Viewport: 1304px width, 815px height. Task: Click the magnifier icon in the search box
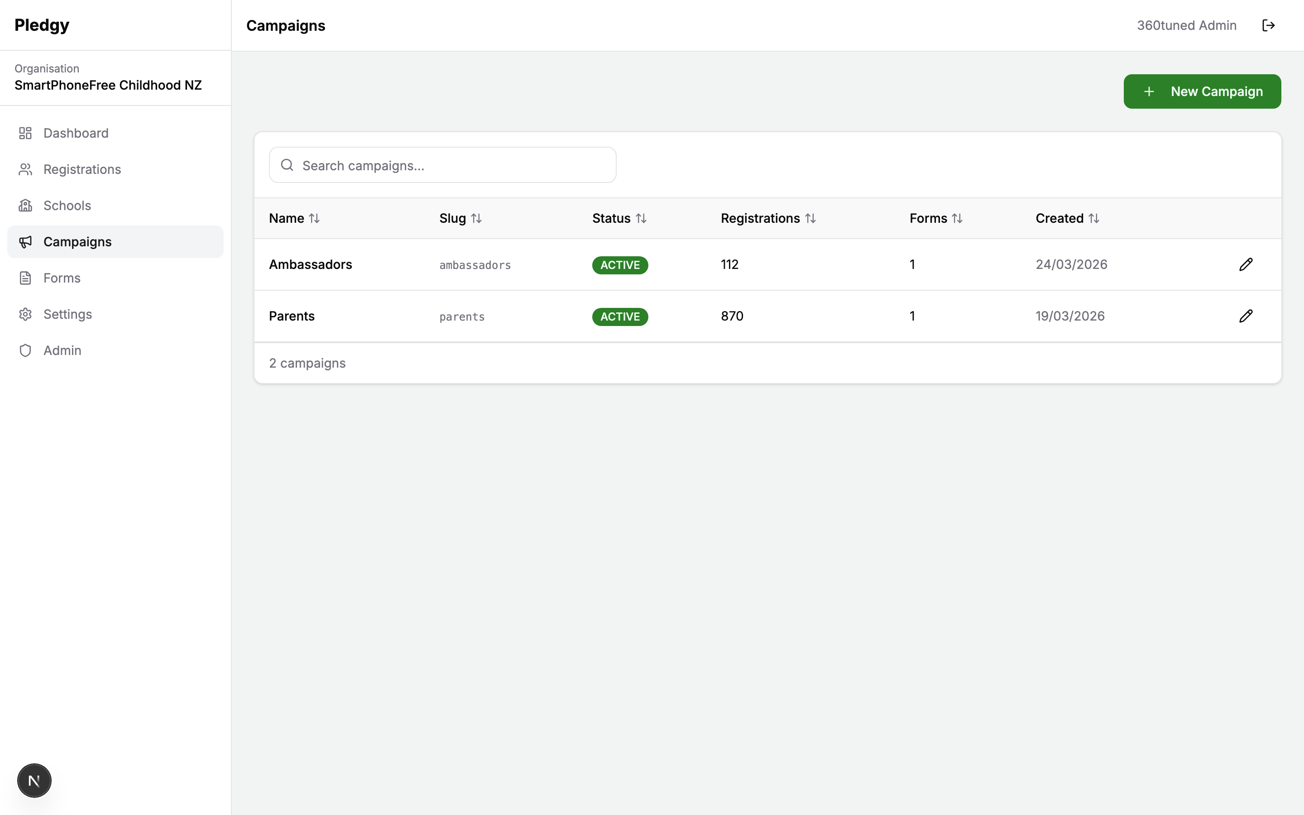tap(287, 165)
